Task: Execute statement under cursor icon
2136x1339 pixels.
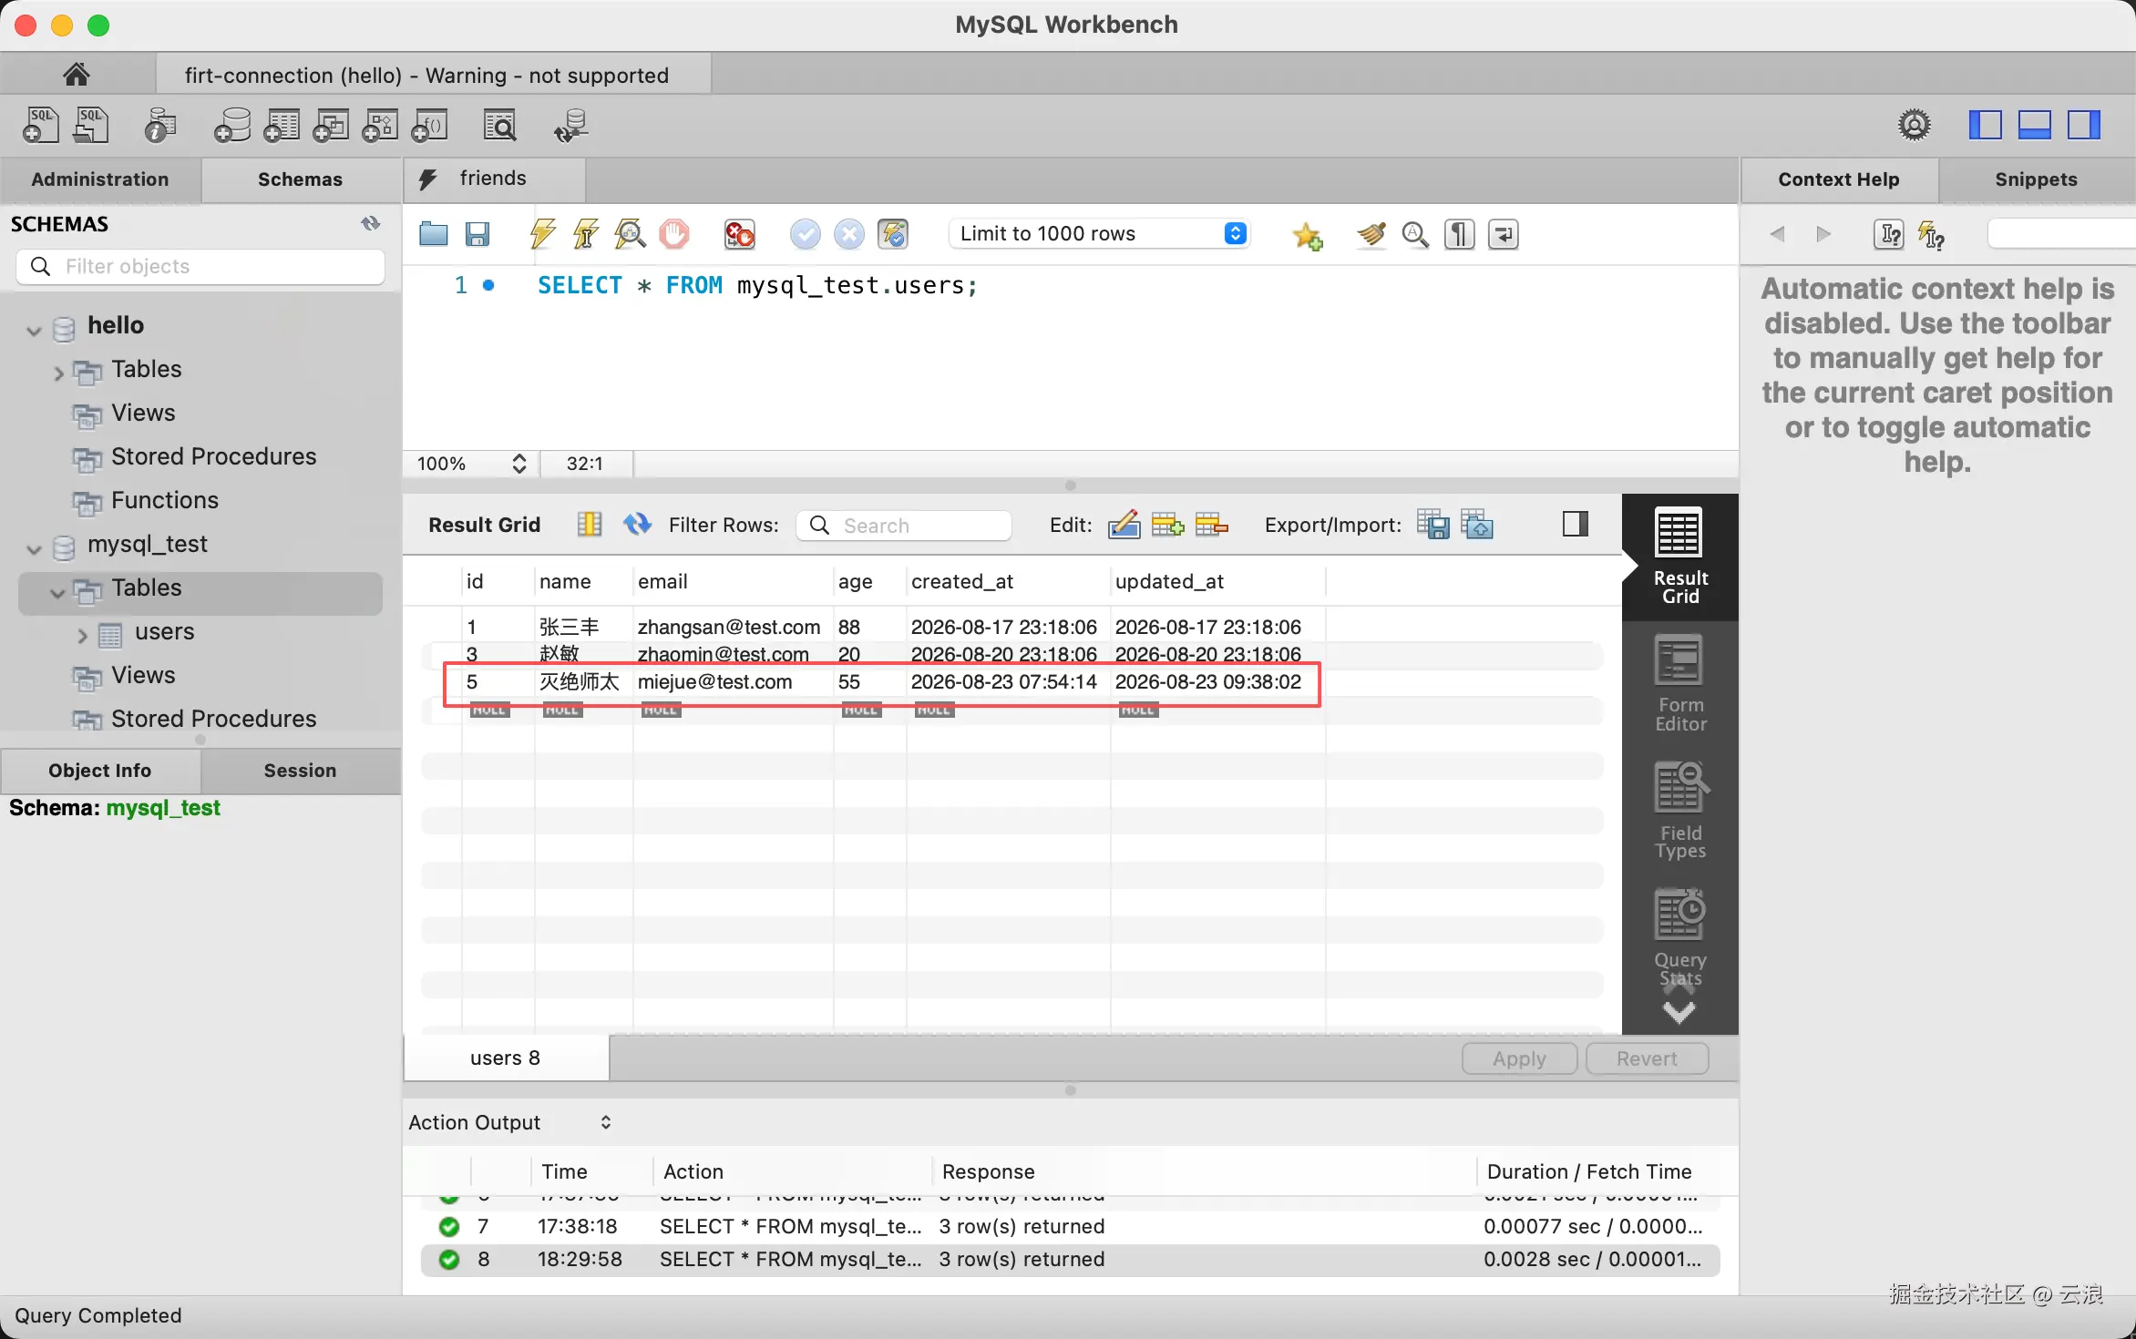Action: 586,234
